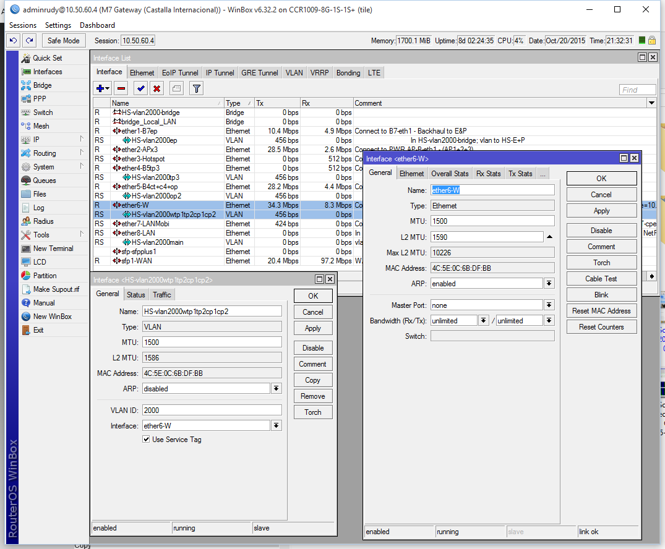The image size is (665, 549).
Task: Click the Undo arrow in toolbar
Action: click(x=14, y=41)
